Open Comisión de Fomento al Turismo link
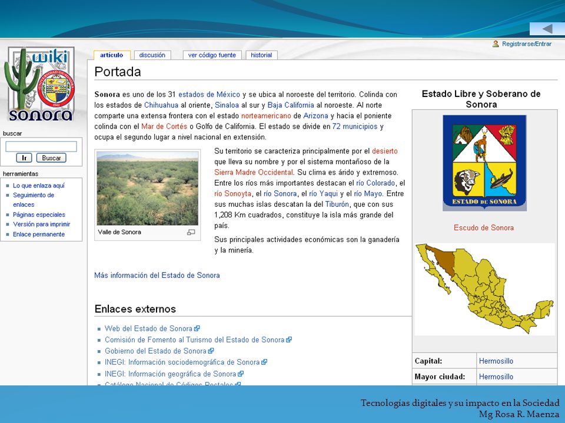 tap(194, 340)
